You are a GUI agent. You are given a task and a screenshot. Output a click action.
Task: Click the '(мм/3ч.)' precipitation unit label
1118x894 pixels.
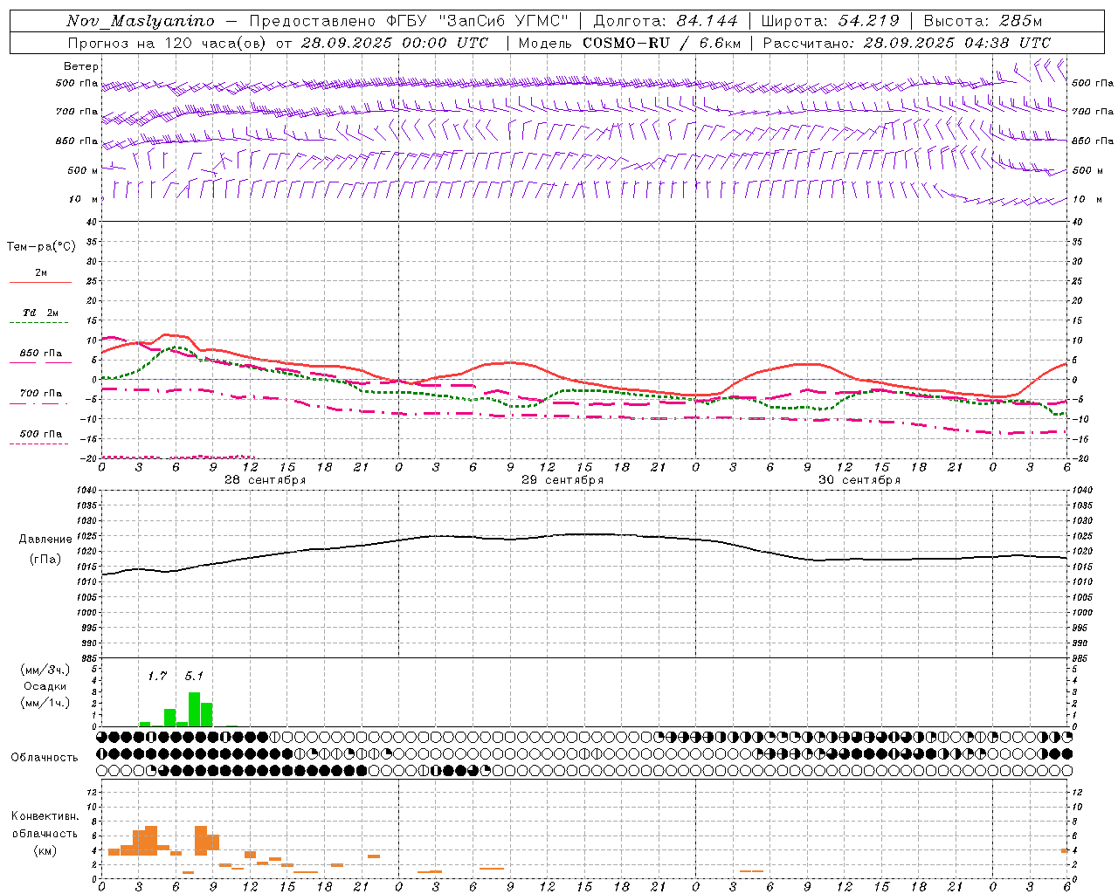coord(45,670)
